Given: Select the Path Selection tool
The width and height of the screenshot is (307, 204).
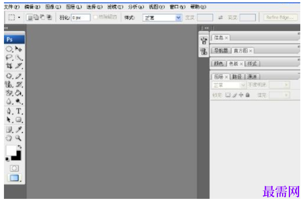Looking at the screenshot, I should click(x=9, y=120).
